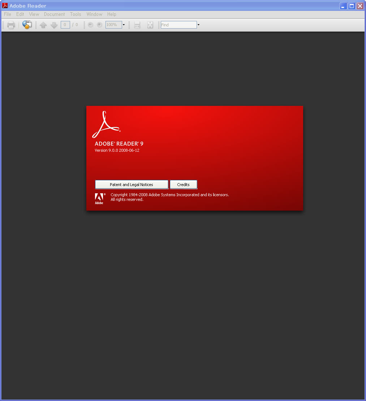Open the Edit menu
Image resolution: width=366 pixels, height=401 pixels.
pos(20,14)
